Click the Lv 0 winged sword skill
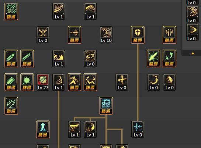Screen dimensions: 201x148 pos(43,35)
